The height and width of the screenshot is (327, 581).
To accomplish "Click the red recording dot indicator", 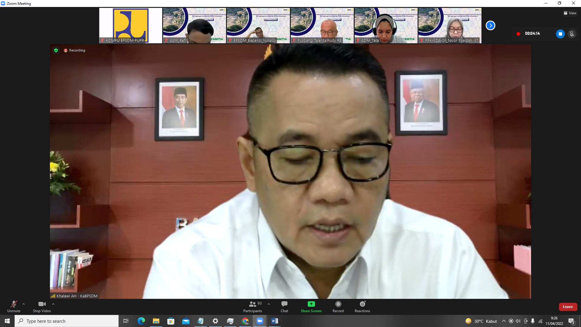I will pyautogui.click(x=518, y=34).
